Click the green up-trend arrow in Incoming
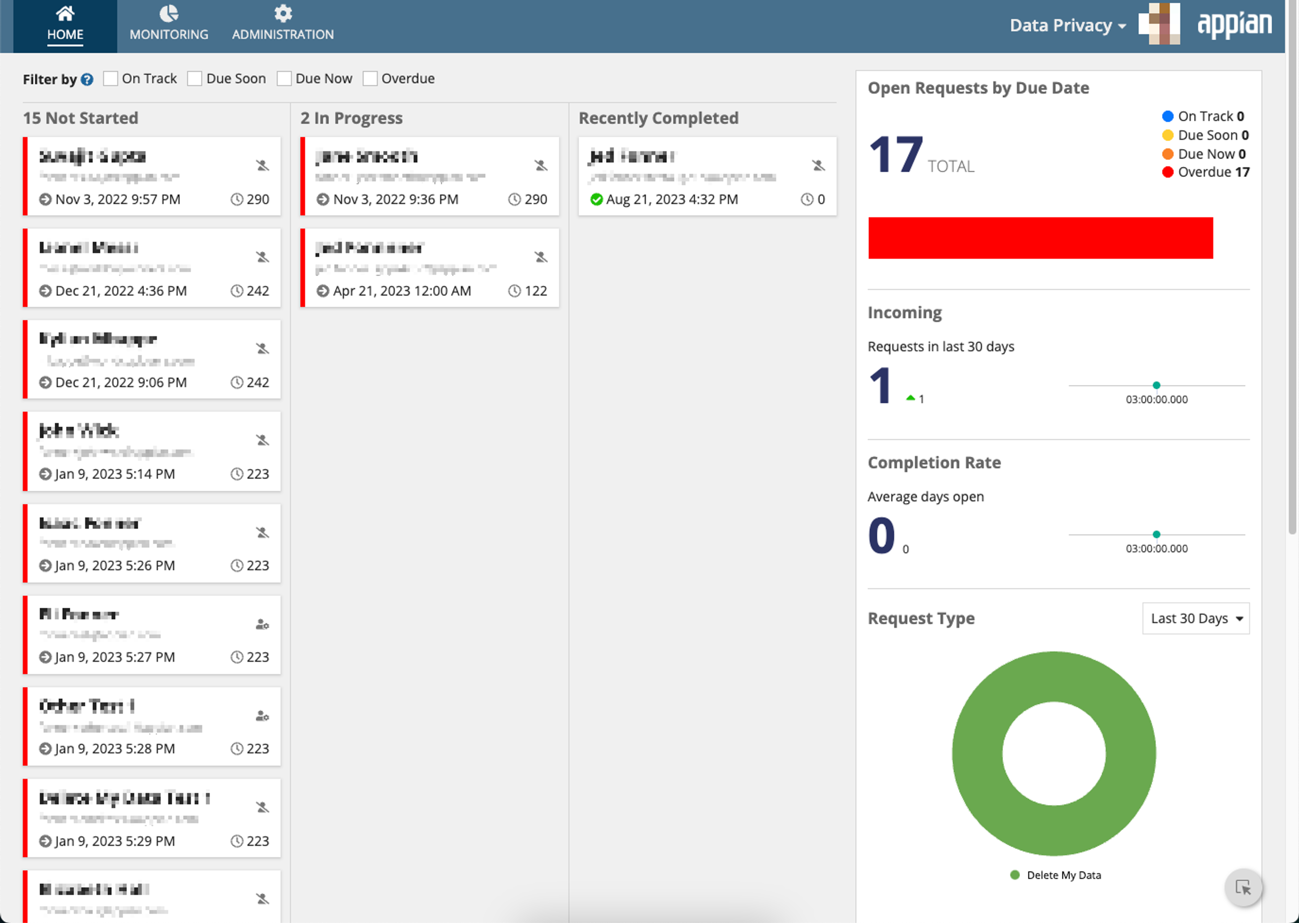 pos(910,398)
